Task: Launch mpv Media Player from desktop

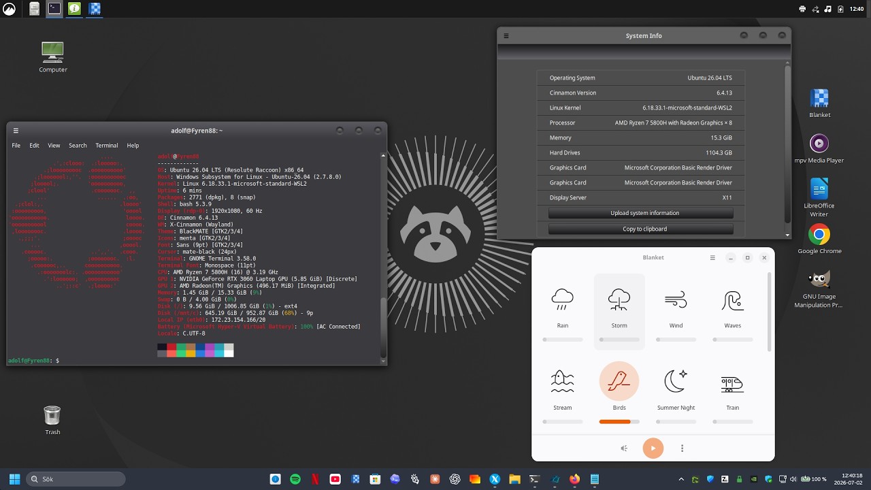Action: pyautogui.click(x=819, y=148)
